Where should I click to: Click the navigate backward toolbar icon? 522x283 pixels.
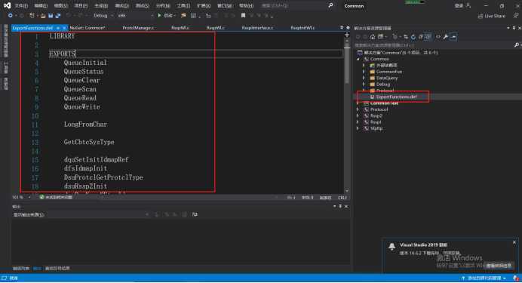[11, 16]
